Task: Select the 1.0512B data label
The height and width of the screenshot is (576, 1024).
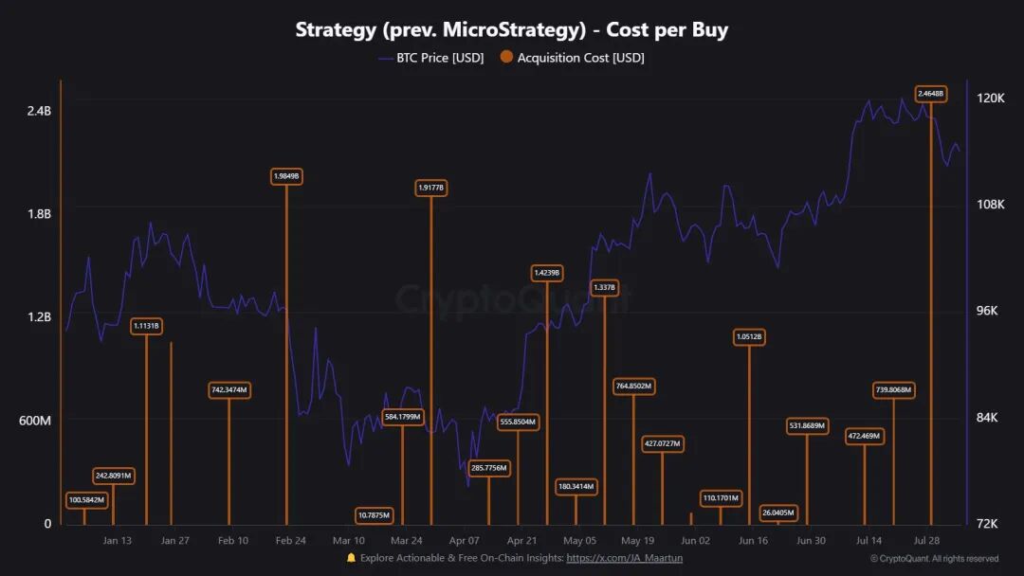Action: tap(749, 337)
